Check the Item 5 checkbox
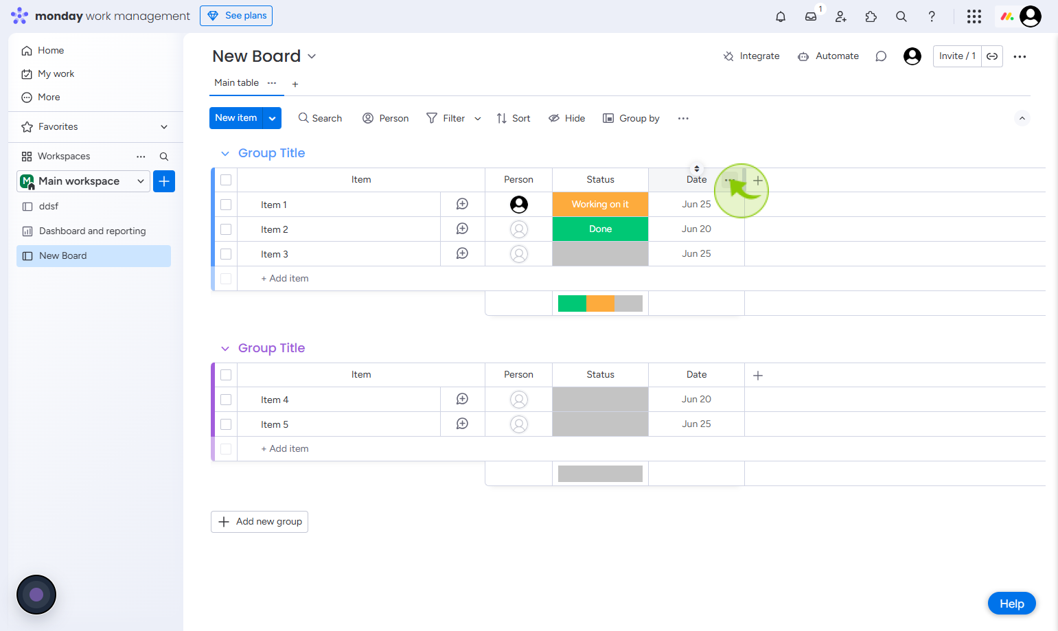 tap(226, 424)
